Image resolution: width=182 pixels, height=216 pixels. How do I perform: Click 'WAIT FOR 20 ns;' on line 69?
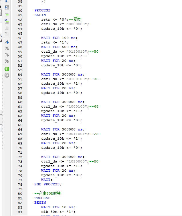point(58,143)
